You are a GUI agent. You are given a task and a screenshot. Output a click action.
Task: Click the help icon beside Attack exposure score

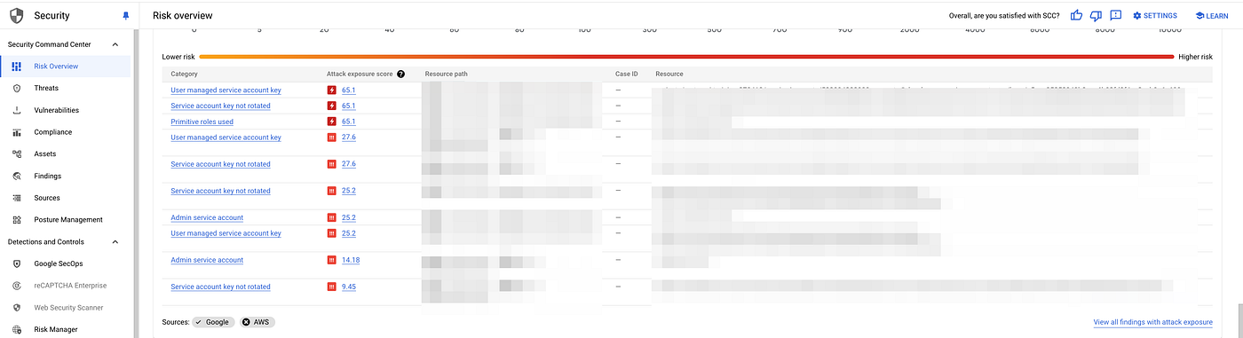(x=401, y=74)
